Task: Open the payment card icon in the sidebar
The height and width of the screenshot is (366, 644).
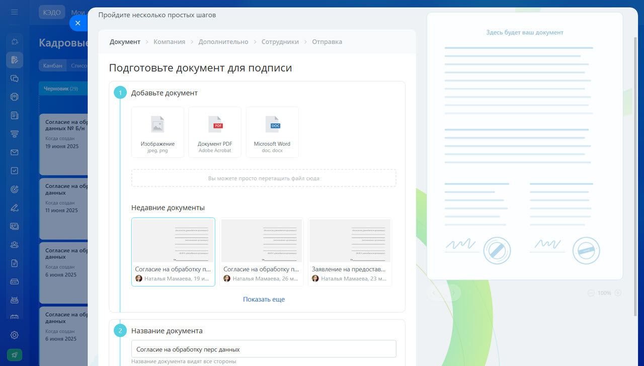Action: click(15, 282)
